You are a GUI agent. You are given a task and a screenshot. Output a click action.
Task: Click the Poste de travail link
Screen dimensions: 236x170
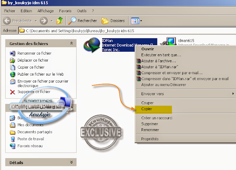[x=31, y=139]
